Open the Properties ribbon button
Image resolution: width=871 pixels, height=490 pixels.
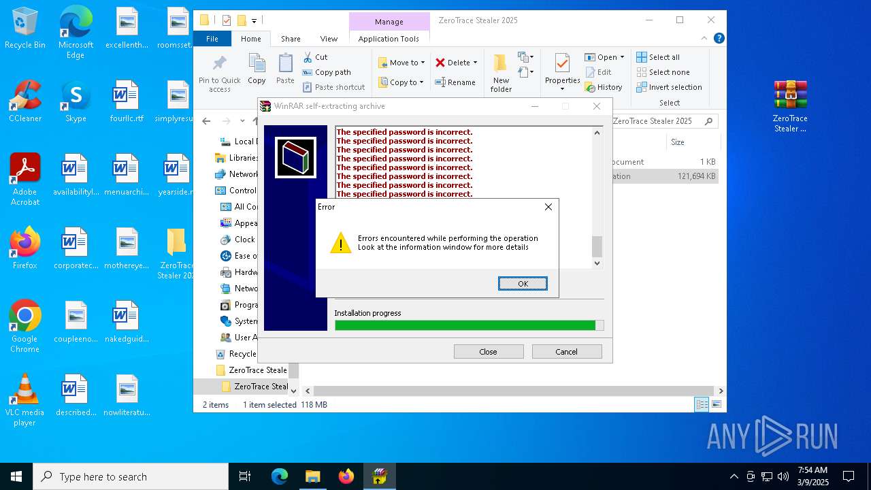[562, 73]
